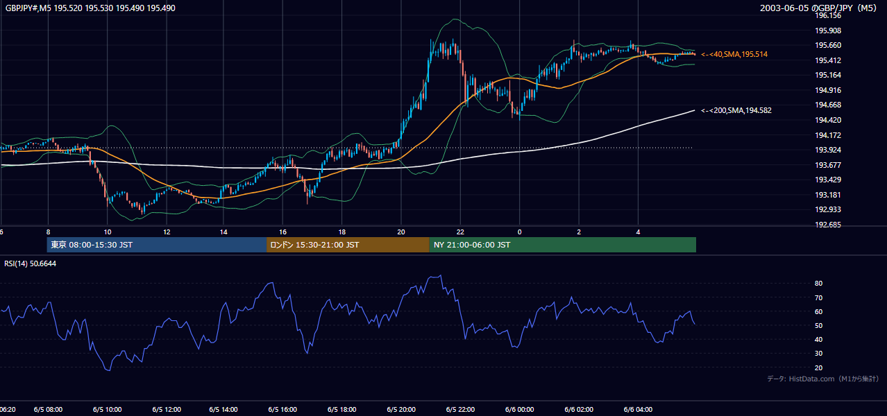Click the HistData.com data source credit
887x416 pixels.
pos(822,379)
